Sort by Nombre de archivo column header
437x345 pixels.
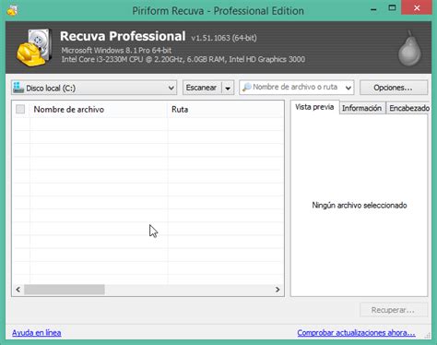(99, 109)
